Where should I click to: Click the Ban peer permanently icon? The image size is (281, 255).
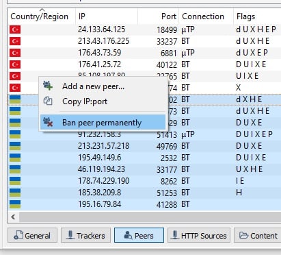point(48,122)
